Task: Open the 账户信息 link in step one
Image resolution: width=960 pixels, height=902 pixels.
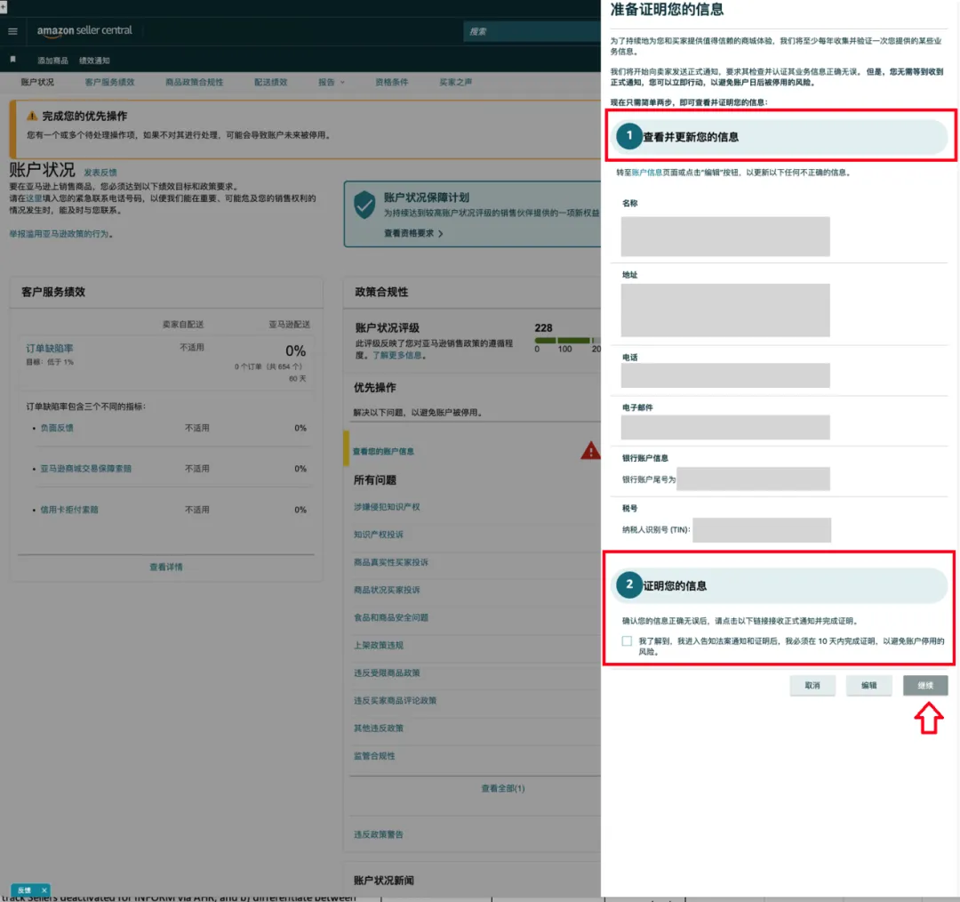Action: click(x=646, y=173)
